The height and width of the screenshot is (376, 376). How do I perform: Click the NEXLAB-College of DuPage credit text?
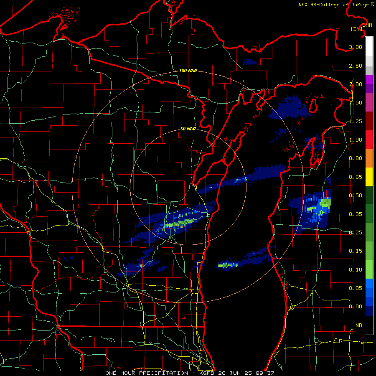coord(336,5)
